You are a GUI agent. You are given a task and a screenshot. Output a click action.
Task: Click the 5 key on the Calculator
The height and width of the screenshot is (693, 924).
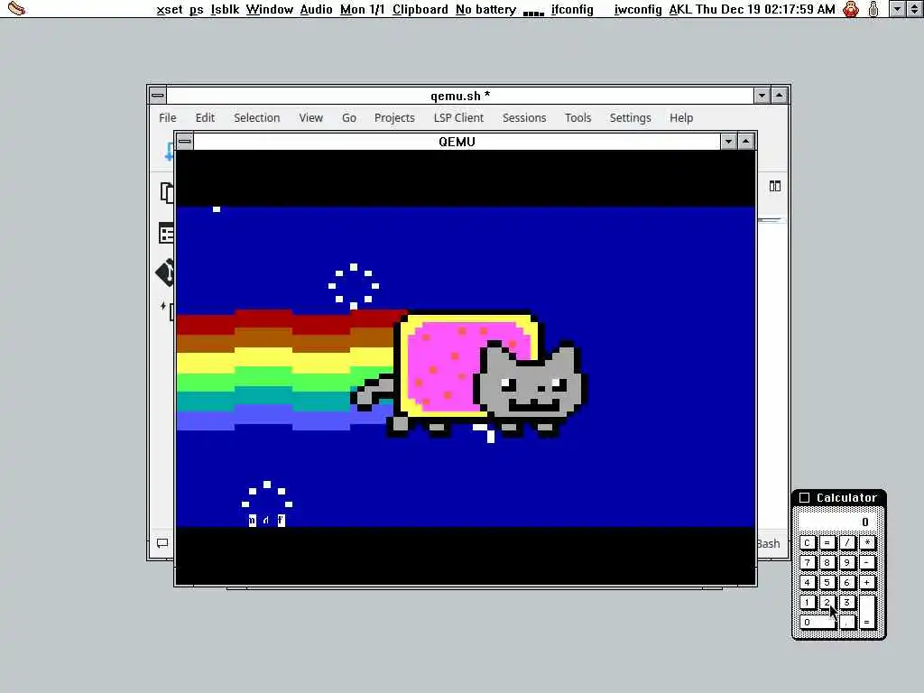coord(827,582)
